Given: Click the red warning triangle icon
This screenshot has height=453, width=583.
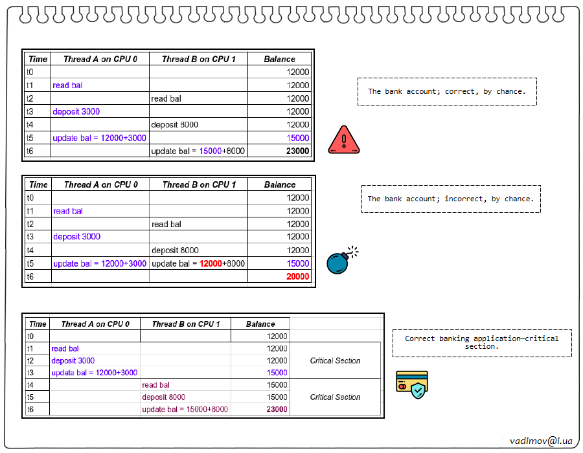Looking at the screenshot, I should 343,140.
